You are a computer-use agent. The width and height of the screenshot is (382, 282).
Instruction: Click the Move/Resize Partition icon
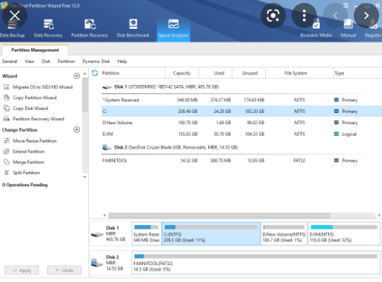(x=7, y=141)
